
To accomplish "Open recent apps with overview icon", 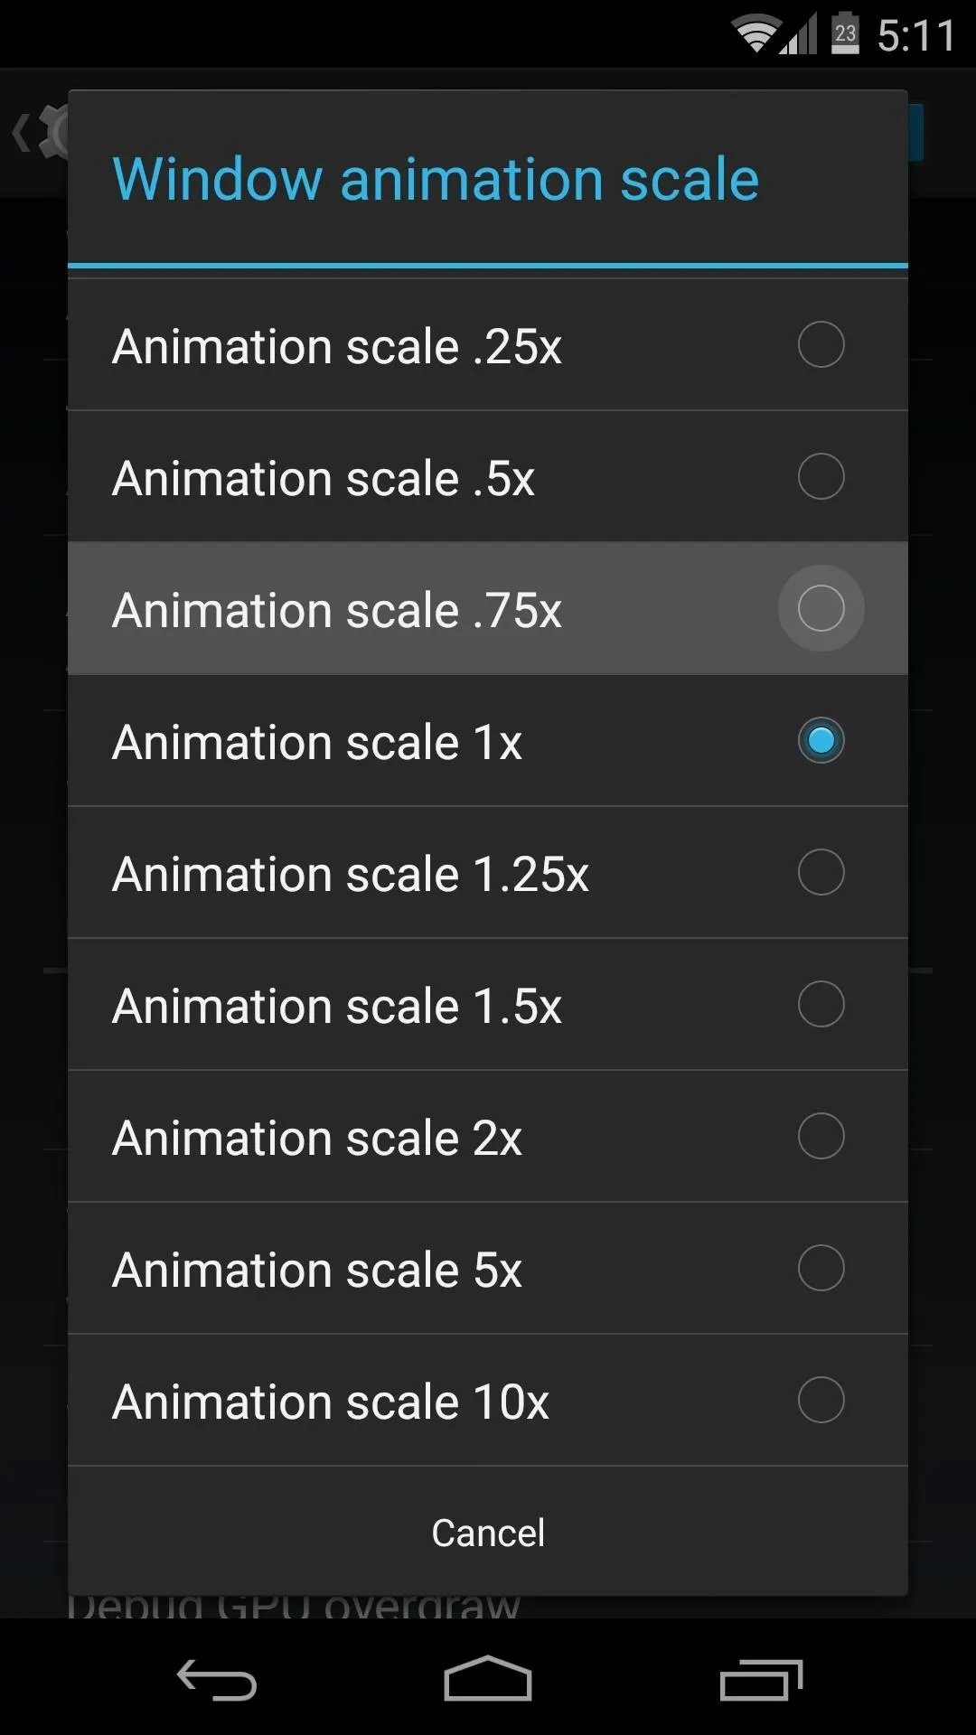I will 761,1680.
